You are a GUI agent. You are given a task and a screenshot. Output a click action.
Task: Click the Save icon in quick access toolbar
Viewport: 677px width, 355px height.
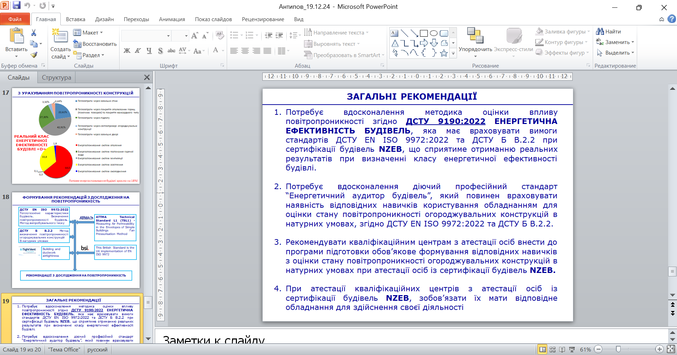[x=17, y=6]
